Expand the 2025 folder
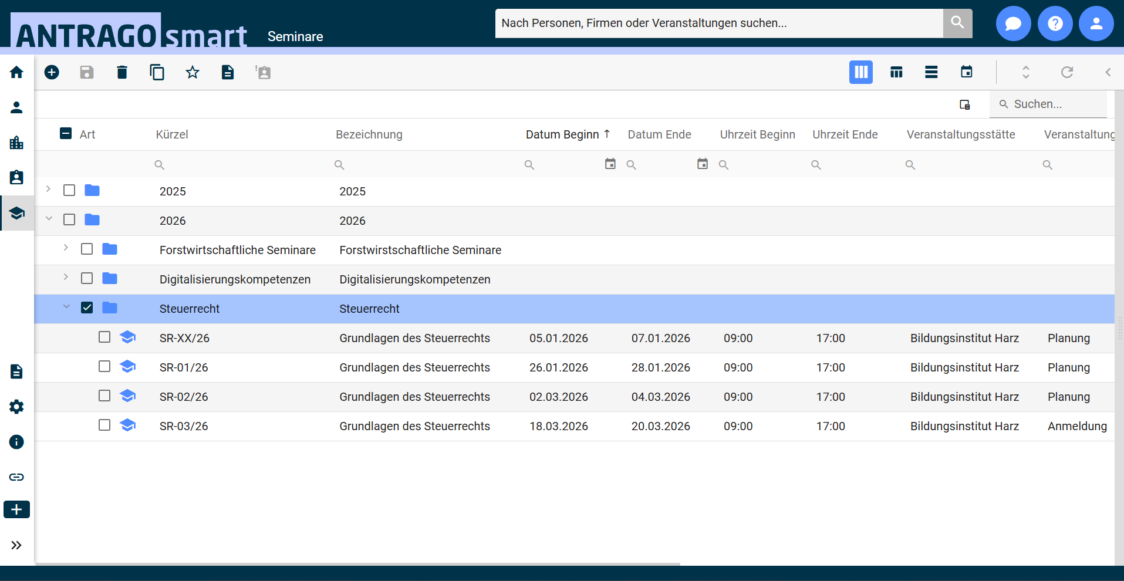This screenshot has height=581, width=1124. 49,189
